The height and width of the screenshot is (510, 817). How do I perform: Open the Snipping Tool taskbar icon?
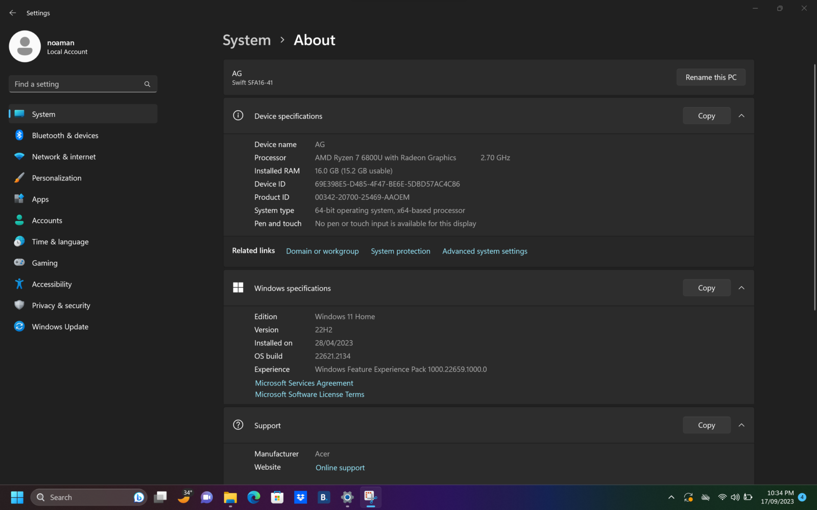coord(371,497)
